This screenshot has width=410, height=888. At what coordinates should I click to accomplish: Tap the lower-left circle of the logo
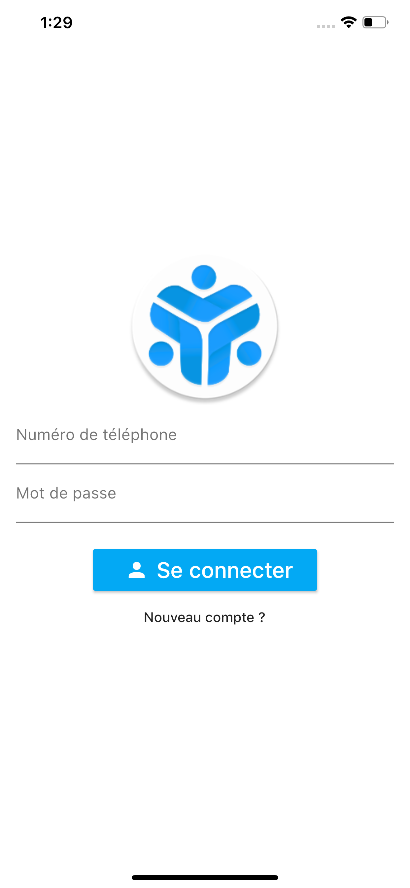coord(161,353)
